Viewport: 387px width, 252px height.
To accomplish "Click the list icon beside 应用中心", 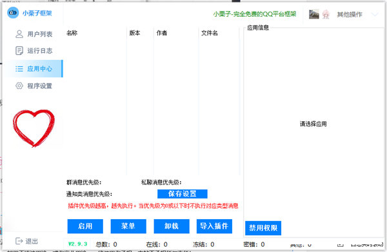I will [x=19, y=69].
